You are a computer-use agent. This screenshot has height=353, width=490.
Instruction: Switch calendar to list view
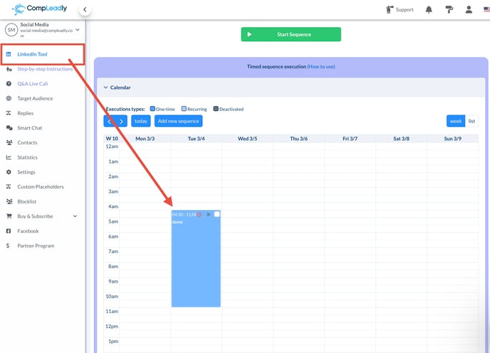click(471, 121)
